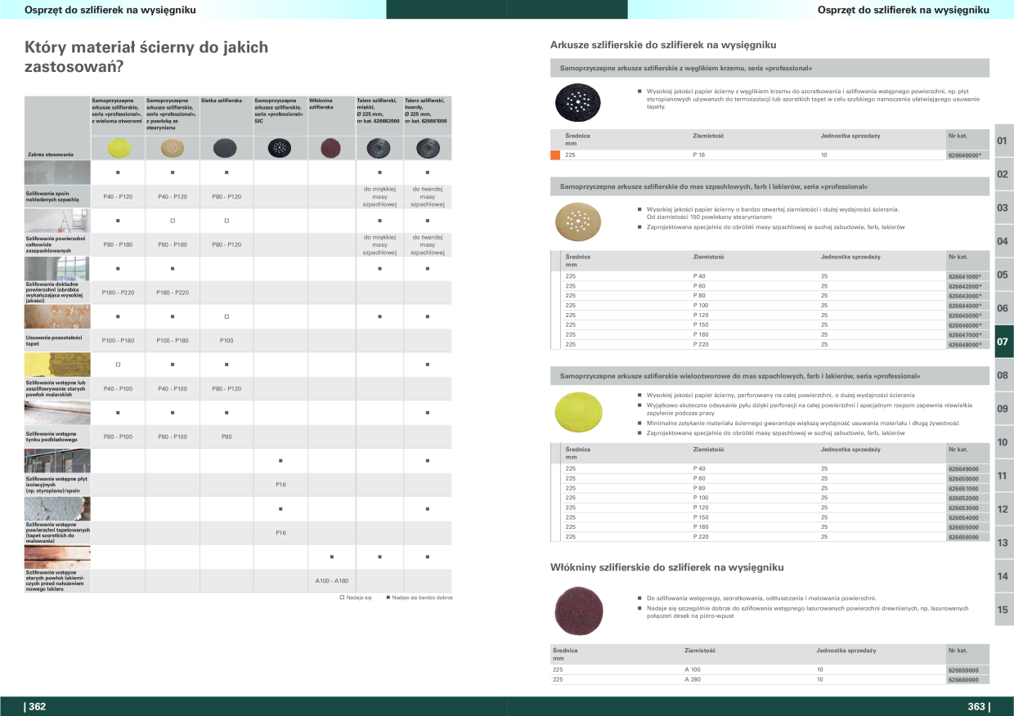Click the black Siatka szlifierska mesh disc image
Image resolution: width=1014 pixels, height=716 pixels.
[x=226, y=148]
